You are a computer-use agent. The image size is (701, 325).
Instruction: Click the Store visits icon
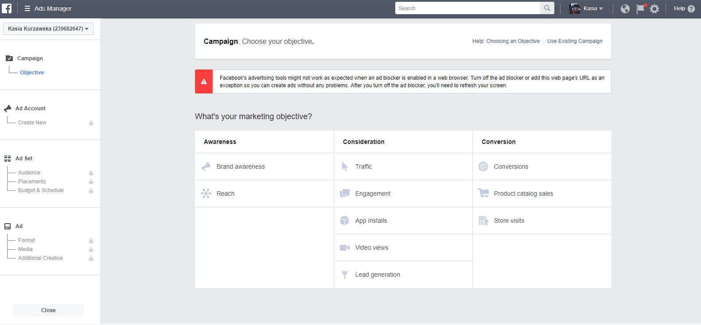coord(483,221)
